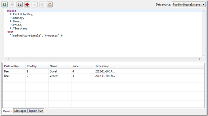Click the P.Price line in the query
Viewport: 208px width, 116px height.
click(16, 25)
